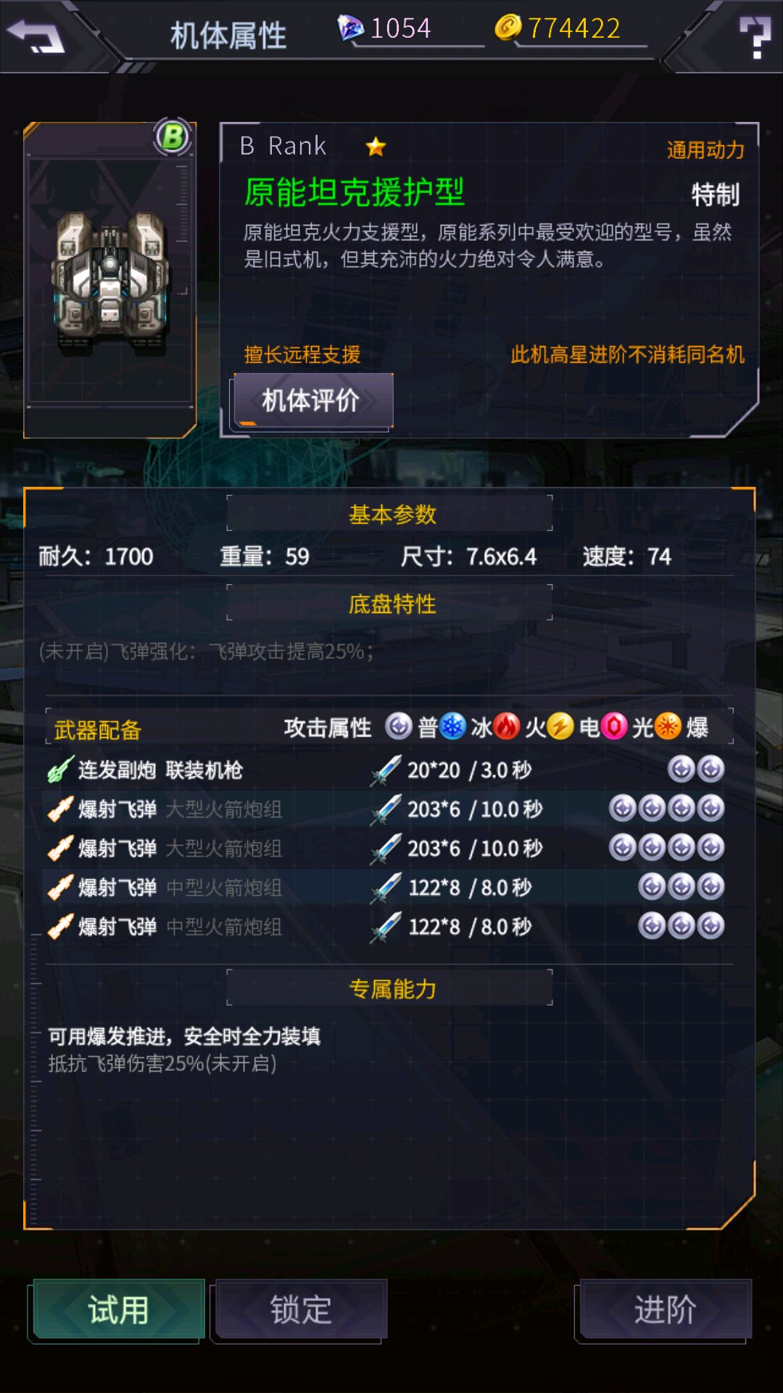Select the explosion attack attribute icon
This screenshot has height=1393, width=783.
coord(668,726)
